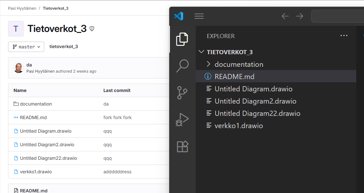The width and height of the screenshot is (364, 193).
Task: Open the Extensions view icon
Action: (x=182, y=147)
